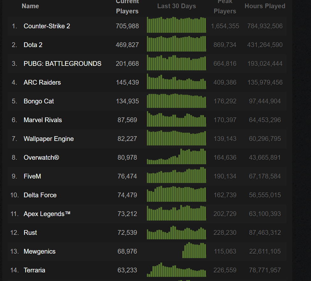Click FiveM's 30-day player chart
The height and width of the screenshot is (281, 311).
(177, 175)
